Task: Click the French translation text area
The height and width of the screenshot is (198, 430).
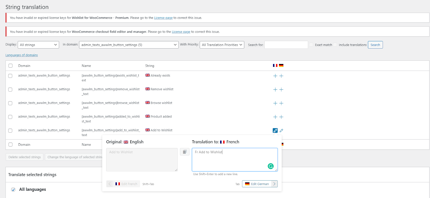Action: (235, 160)
